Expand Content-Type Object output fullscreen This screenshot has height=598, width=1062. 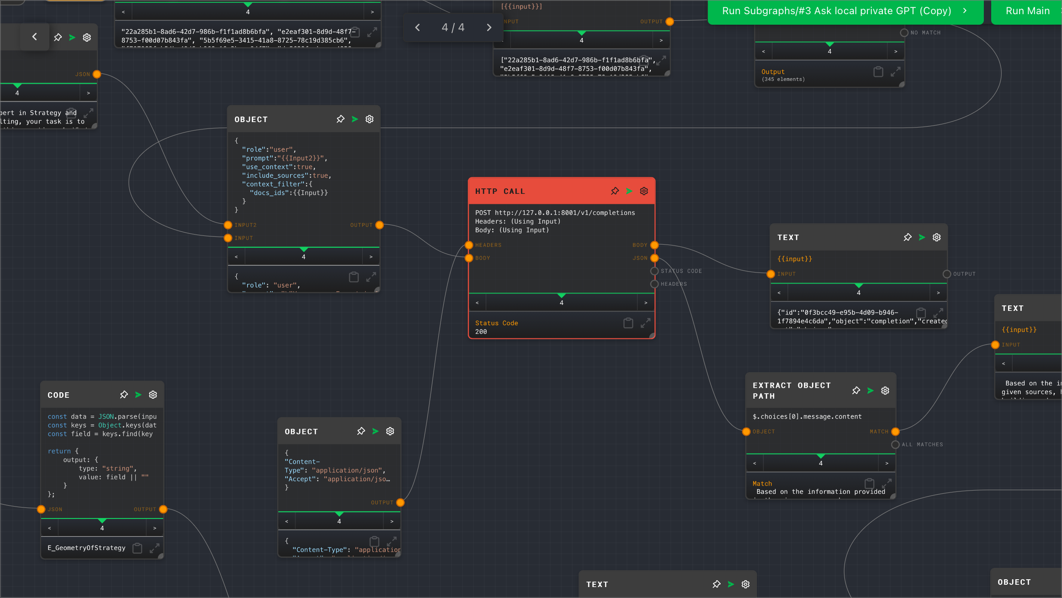point(392,541)
